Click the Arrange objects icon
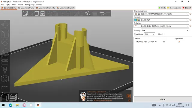This screenshot has height=108, width=192. [42, 13]
